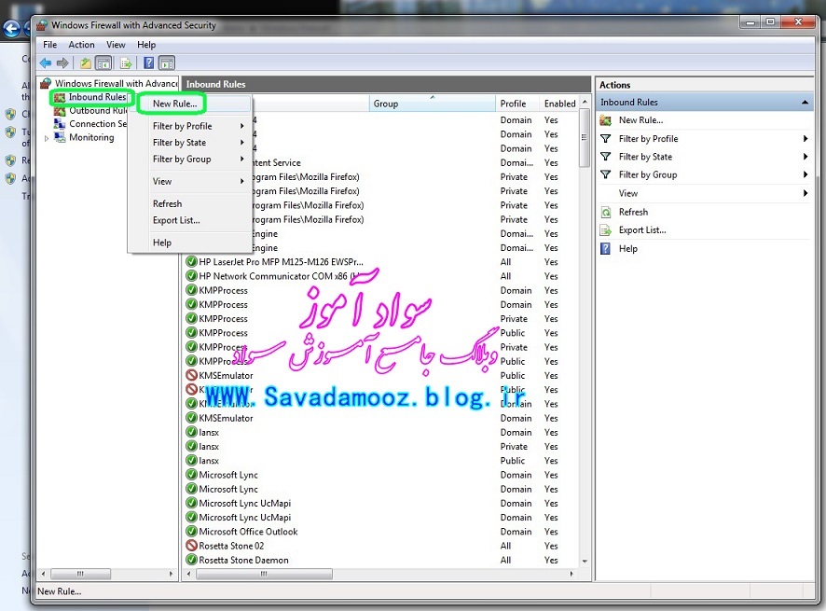Click the blue Help toolbar icon
The width and height of the screenshot is (826, 611).
(149, 63)
